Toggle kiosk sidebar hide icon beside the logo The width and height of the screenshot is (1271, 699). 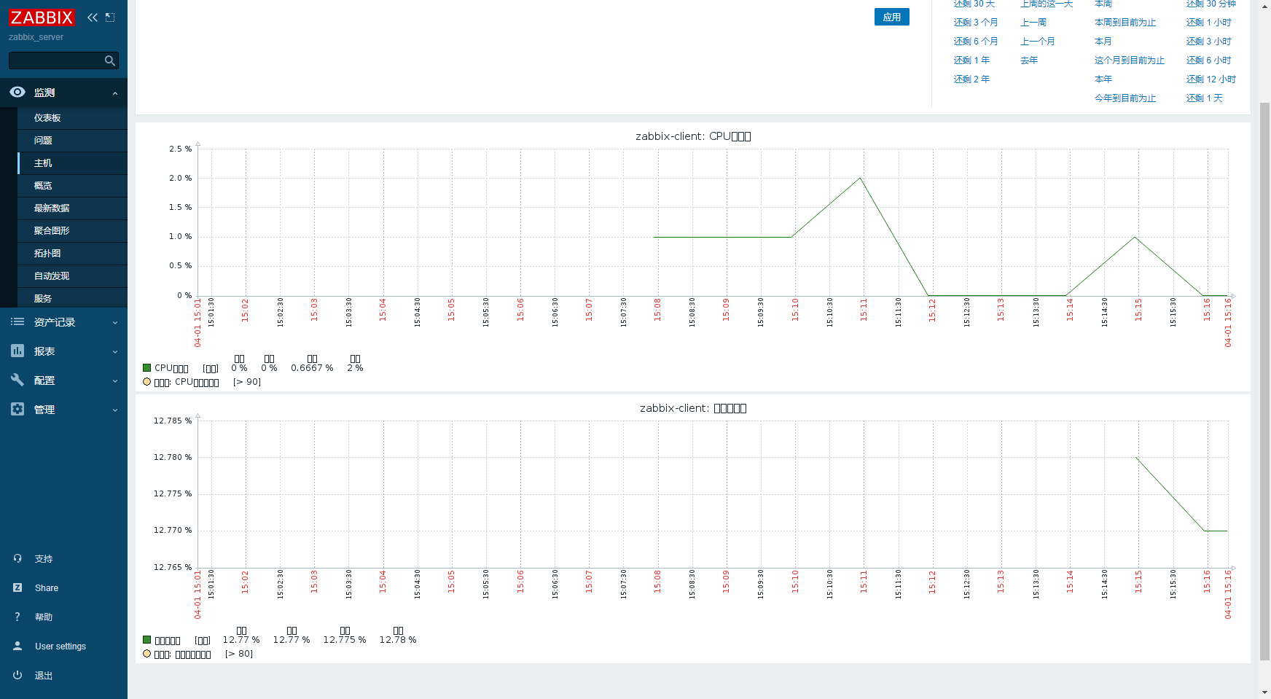[110, 17]
